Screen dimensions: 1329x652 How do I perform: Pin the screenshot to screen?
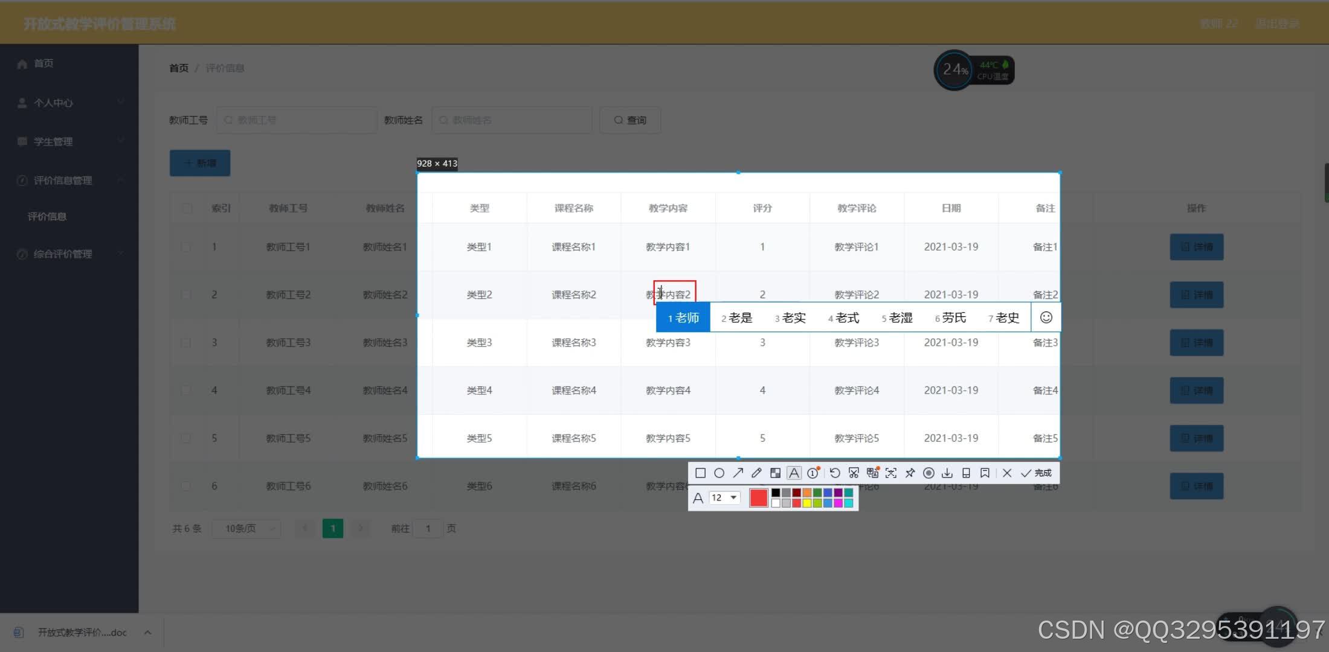pos(910,473)
